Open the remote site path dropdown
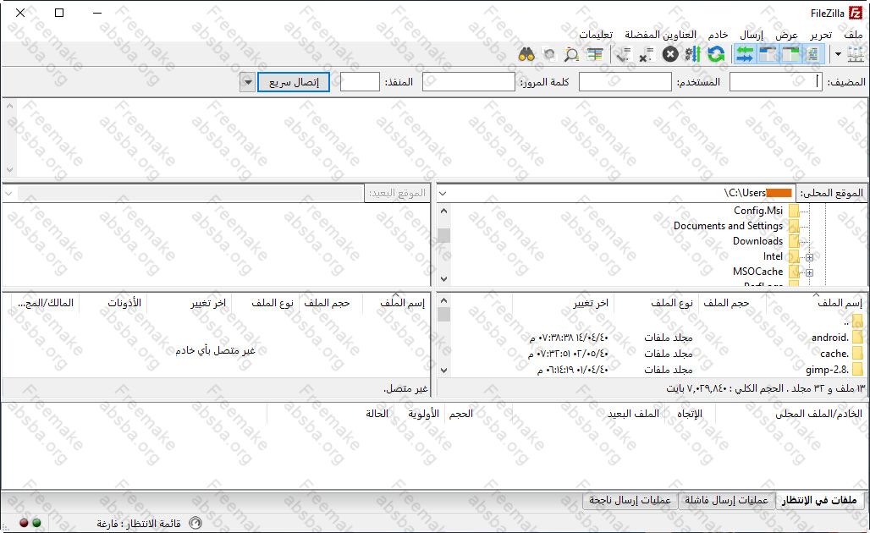 pyautogui.click(x=8, y=194)
